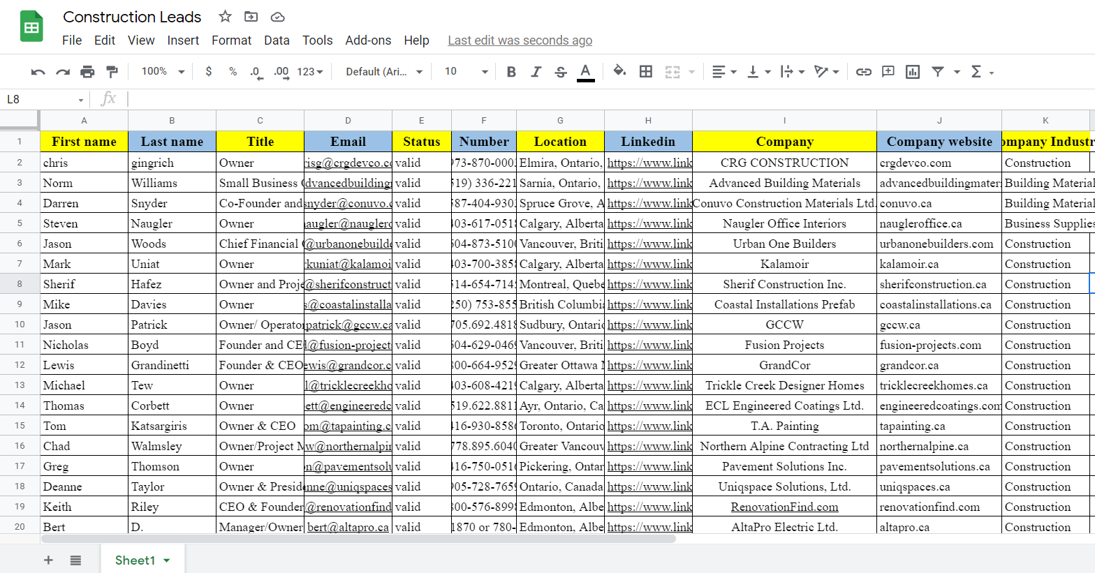Viewport: 1095px width, 573px height.
Task: Select the Paint format tool
Action: pyautogui.click(x=112, y=71)
